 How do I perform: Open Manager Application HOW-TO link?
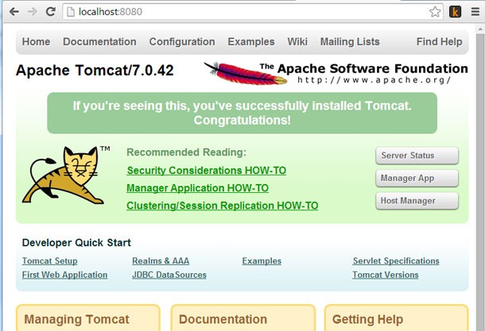point(198,188)
